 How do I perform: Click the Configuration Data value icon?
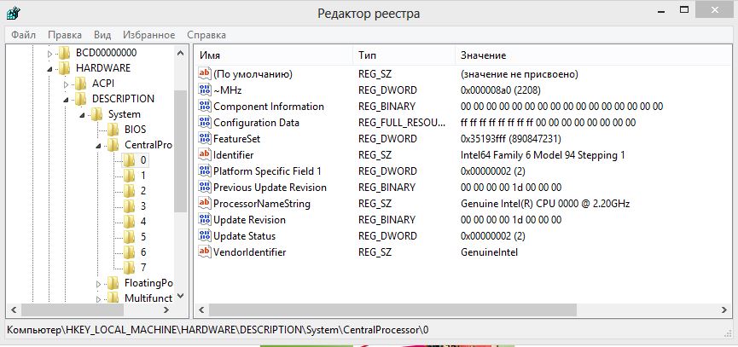coord(204,123)
